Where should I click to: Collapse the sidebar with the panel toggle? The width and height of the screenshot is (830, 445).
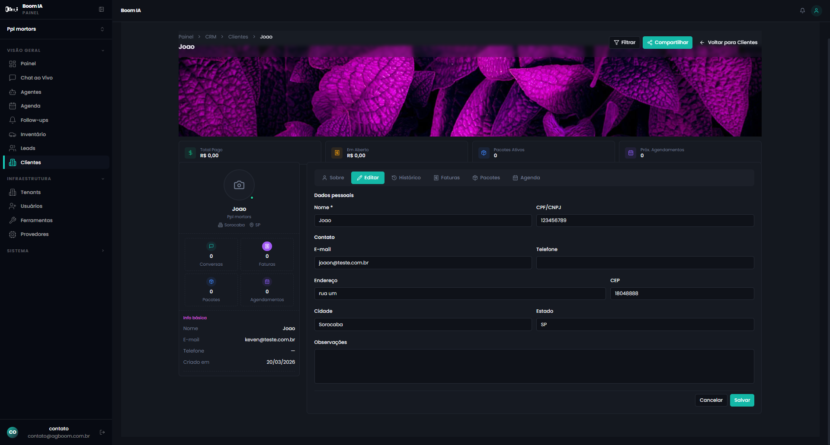coord(101,9)
